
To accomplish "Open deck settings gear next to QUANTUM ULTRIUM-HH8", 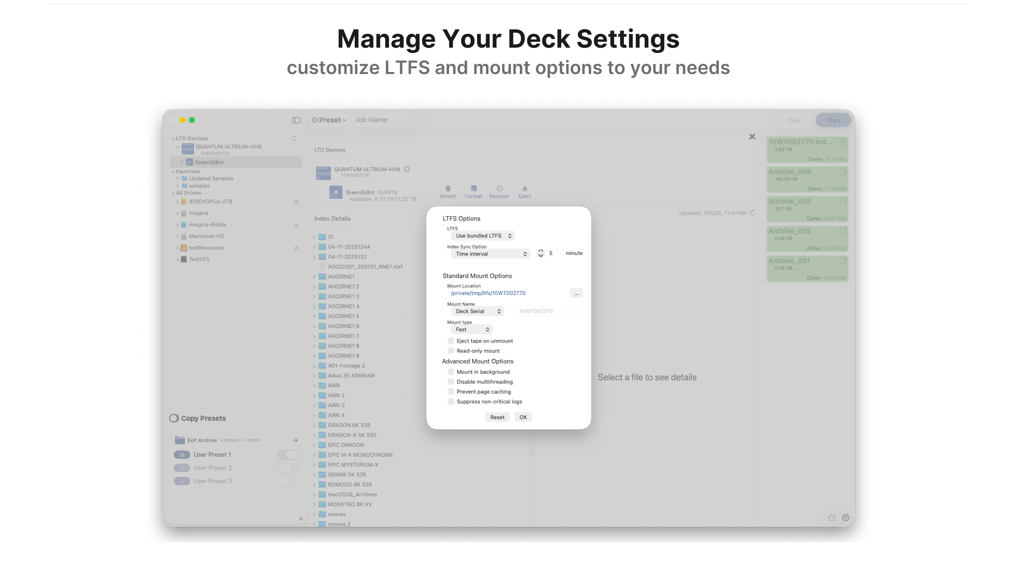I will click(x=407, y=169).
